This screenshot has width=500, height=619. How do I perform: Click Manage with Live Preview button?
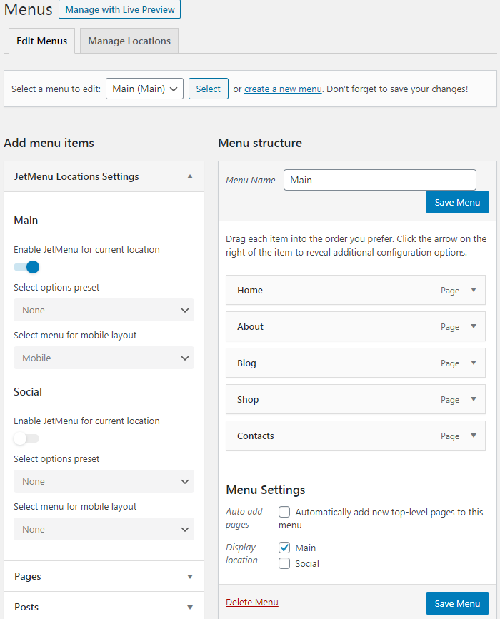[x=120, y=9]
